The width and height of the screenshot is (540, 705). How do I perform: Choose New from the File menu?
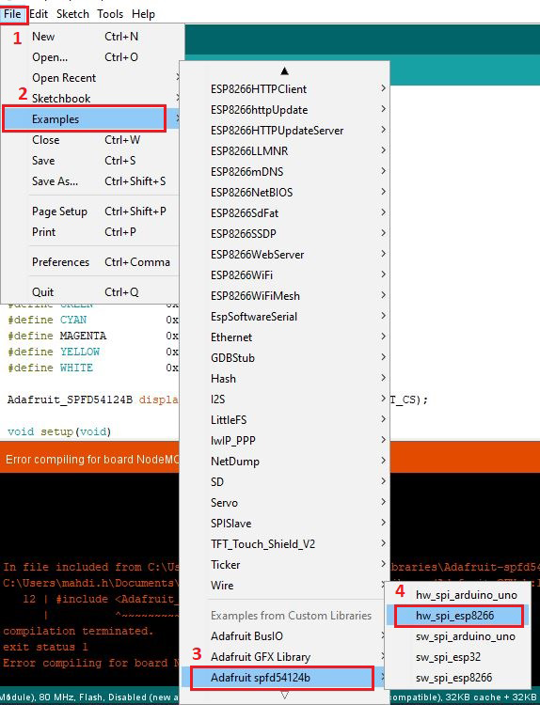(92, 37)
